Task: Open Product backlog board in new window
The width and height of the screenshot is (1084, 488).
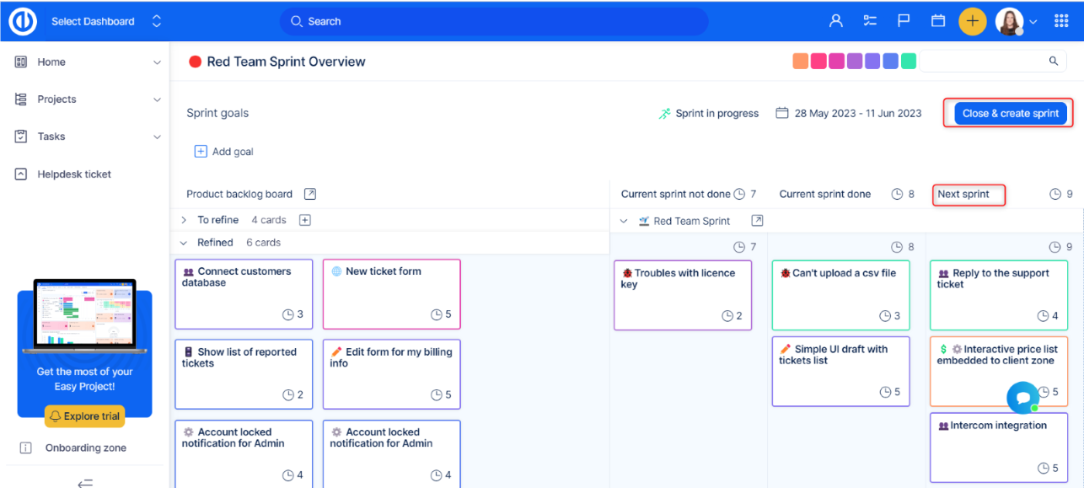Action: point(310,194)
